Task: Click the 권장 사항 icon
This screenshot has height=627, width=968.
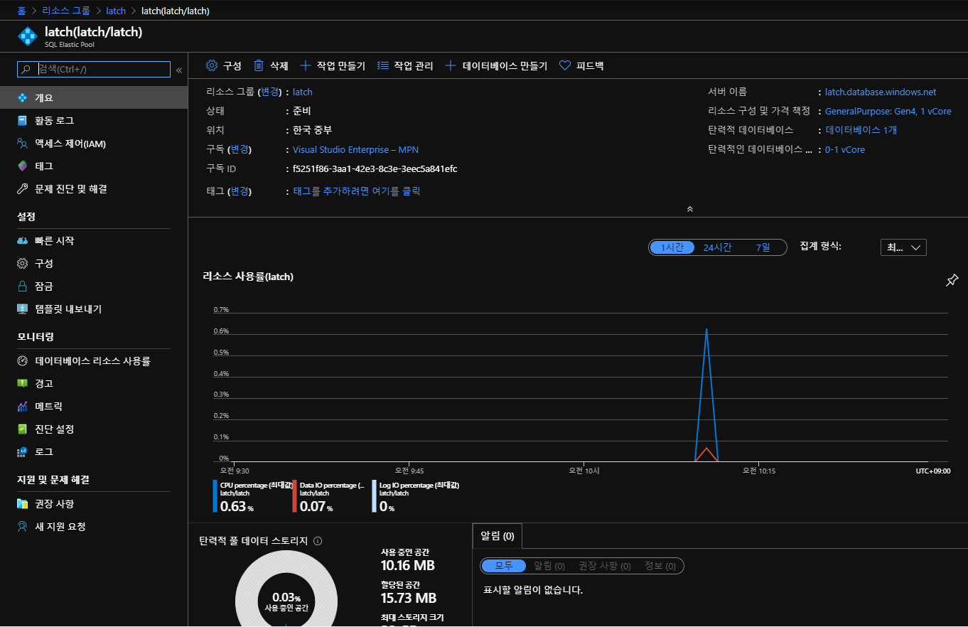Action: 23,504
